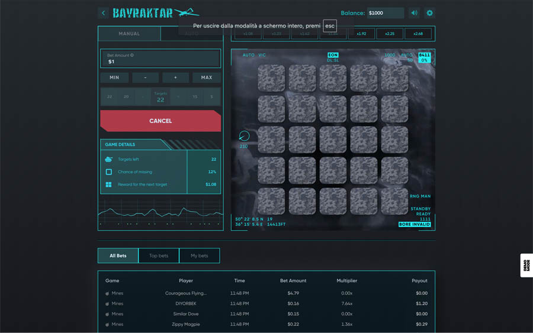Click the Bet Amount column header

coord(293,281)
